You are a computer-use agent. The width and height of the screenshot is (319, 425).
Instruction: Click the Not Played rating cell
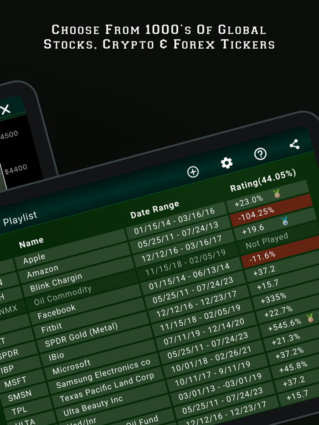click(267, 240)
